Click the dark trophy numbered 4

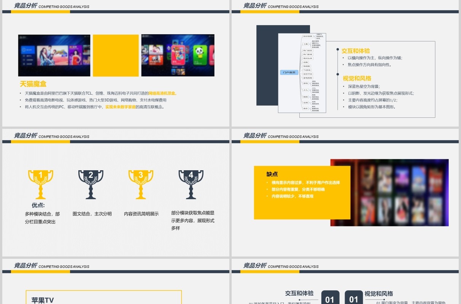pyautogui.click(x=191, y=184)
